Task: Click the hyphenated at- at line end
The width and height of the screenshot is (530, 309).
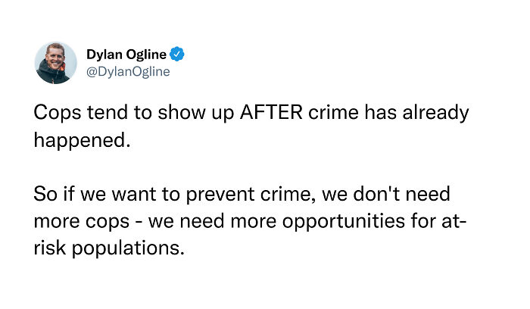Action: (x=454, y=221)
